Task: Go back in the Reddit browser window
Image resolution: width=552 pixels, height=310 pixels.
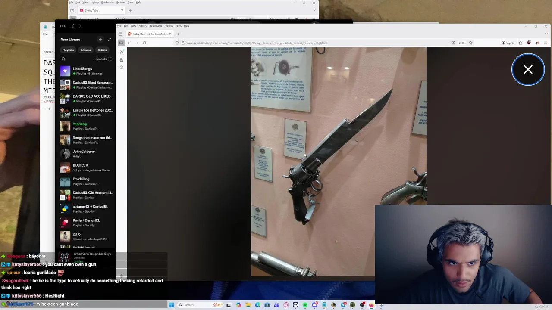Action: click(129, 43)
